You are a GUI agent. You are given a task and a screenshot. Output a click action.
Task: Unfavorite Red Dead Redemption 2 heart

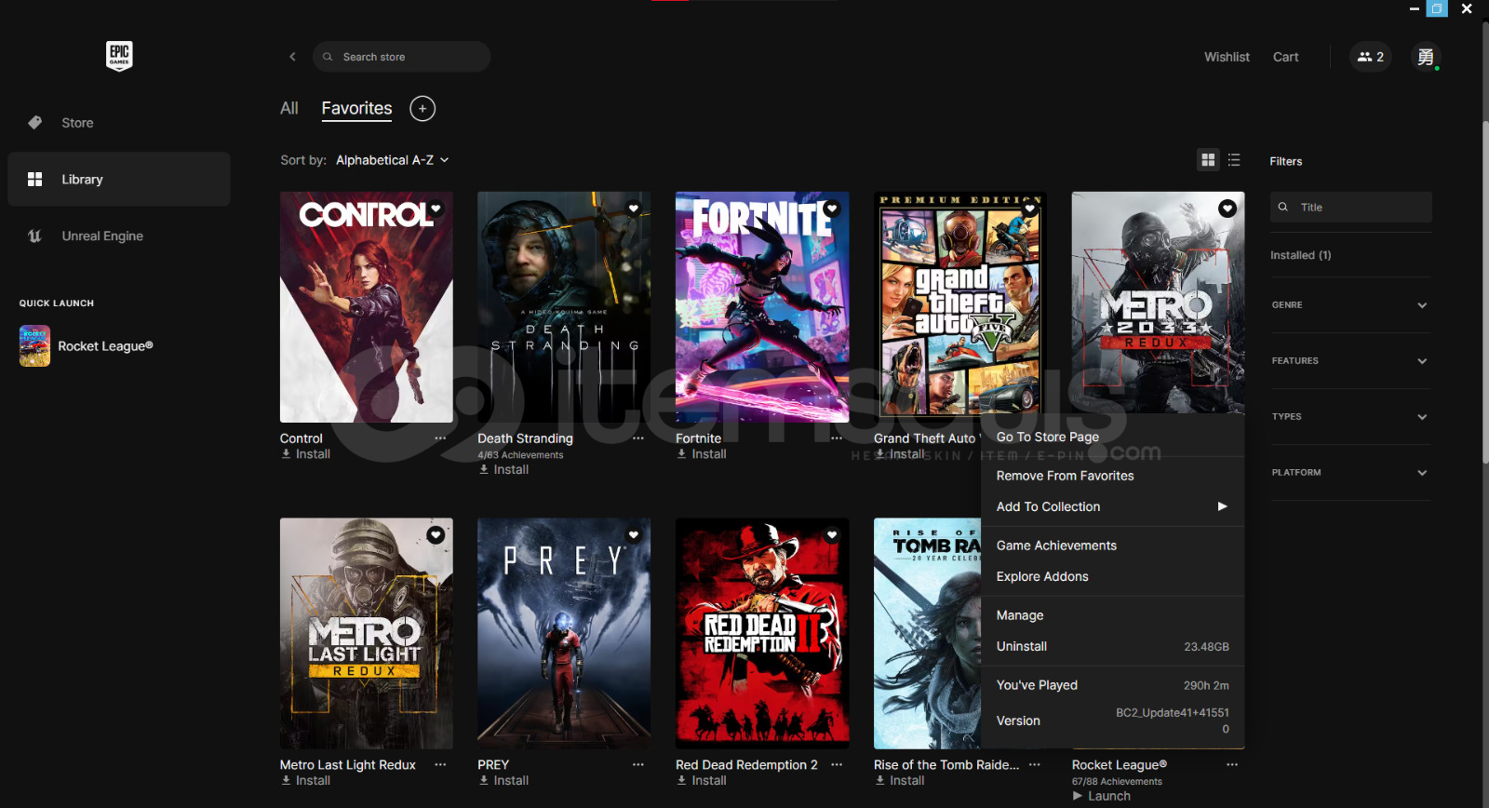click(832, 534)
